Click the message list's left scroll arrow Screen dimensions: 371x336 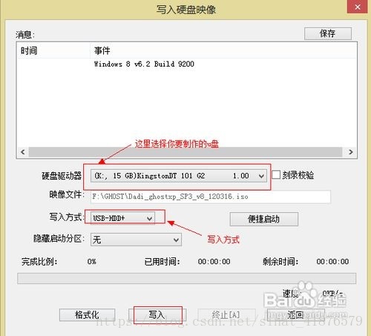click(x=23, y=152)
